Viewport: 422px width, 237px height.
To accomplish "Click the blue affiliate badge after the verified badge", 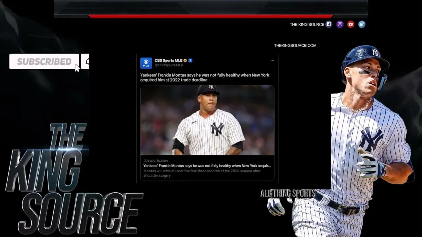I will point(190,61).
